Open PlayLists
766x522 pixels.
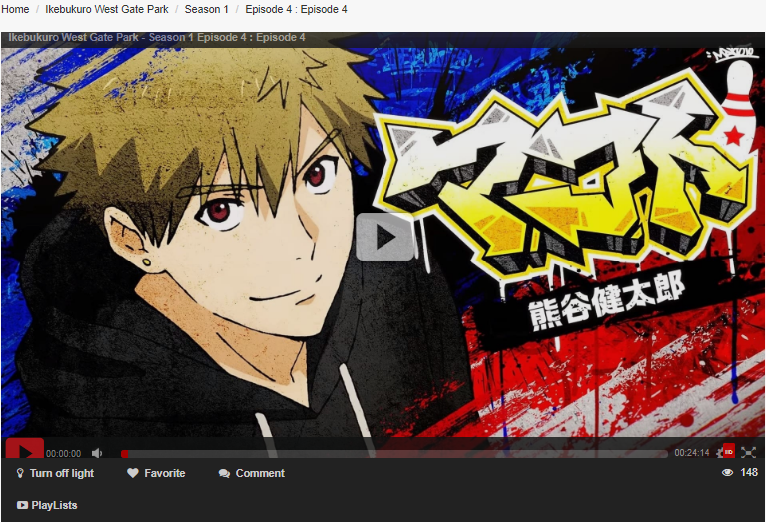click(47, 505)
